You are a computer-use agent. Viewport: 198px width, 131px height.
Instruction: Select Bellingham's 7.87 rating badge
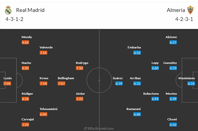[62, 83]
